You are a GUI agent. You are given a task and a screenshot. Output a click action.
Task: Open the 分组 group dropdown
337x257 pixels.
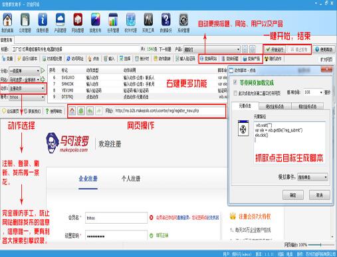point(25,71)
